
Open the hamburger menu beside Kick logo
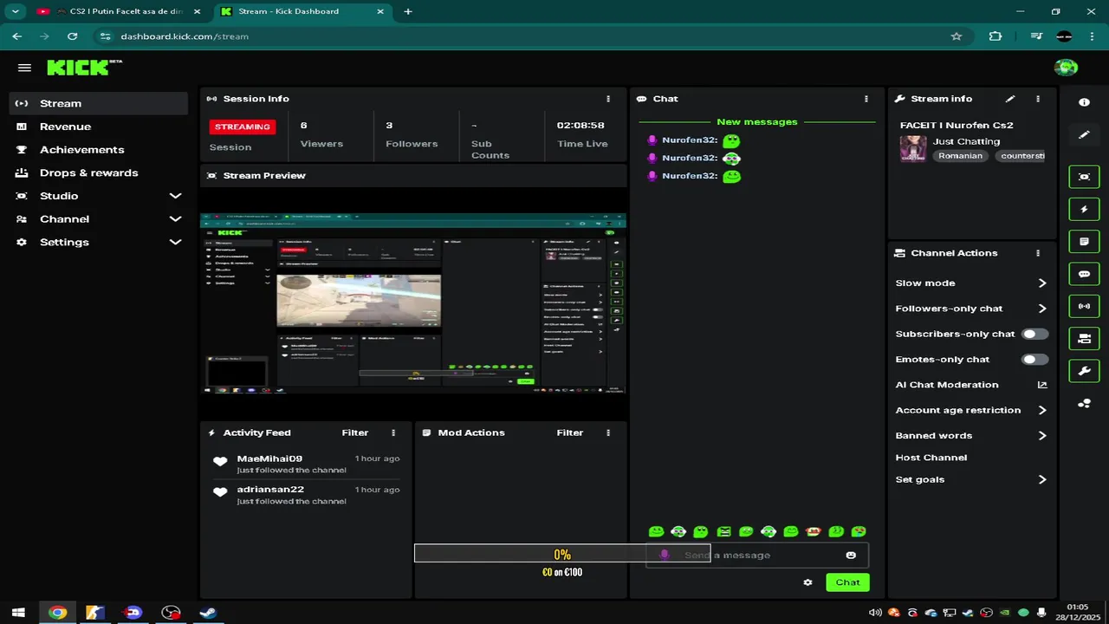click(24, 68)
